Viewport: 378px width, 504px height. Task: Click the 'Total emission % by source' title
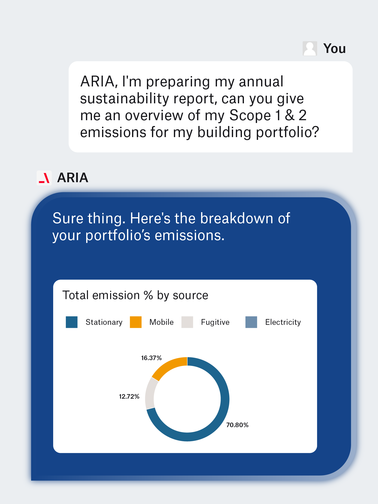(x=135, y=295)
